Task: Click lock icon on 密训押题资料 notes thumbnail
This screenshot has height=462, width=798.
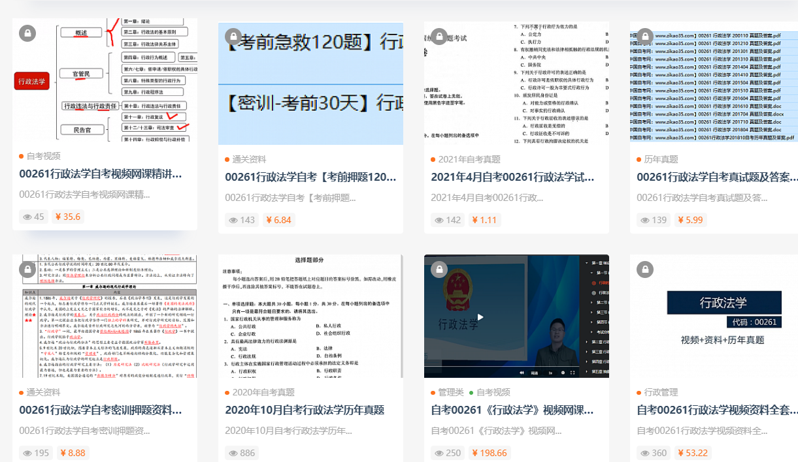Action: click(x=27, y=269)
